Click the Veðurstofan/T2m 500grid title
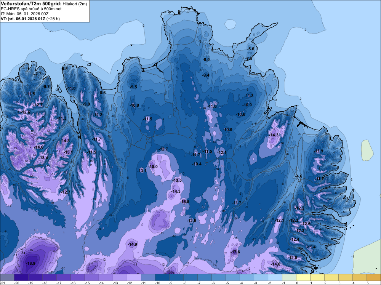Image resolution: width=381 pixels, height=285 pixels. (31, 4)
